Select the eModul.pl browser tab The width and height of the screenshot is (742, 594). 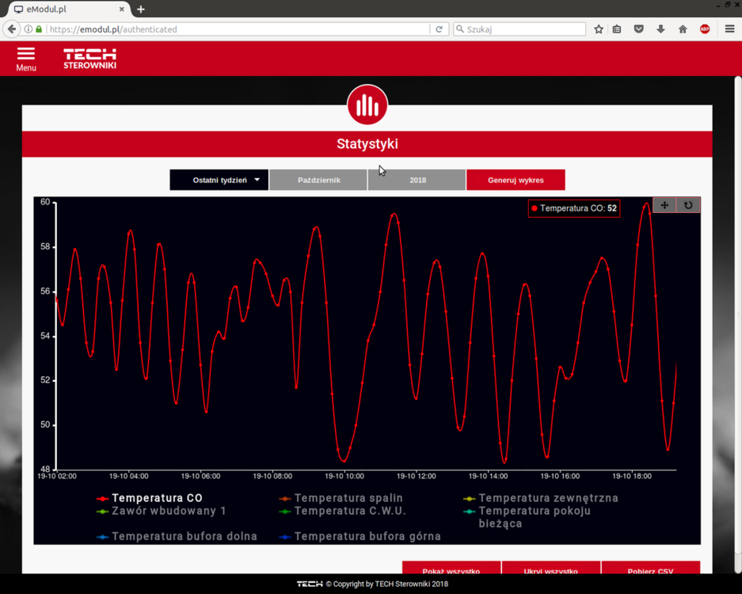tap(63, 10)
